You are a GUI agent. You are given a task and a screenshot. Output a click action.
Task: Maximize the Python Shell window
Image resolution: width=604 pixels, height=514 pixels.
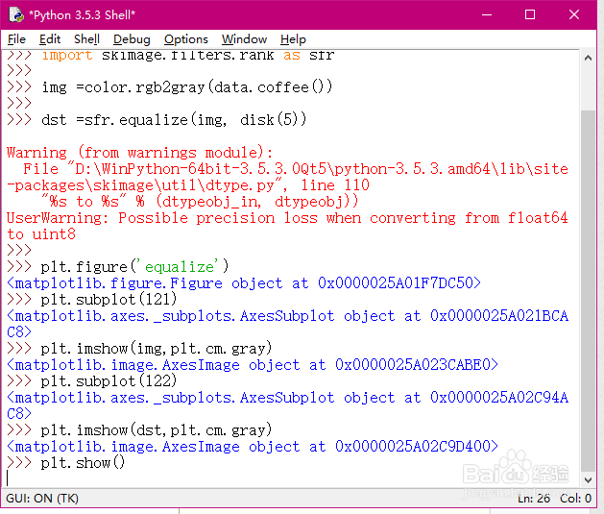tap(530, 14)
